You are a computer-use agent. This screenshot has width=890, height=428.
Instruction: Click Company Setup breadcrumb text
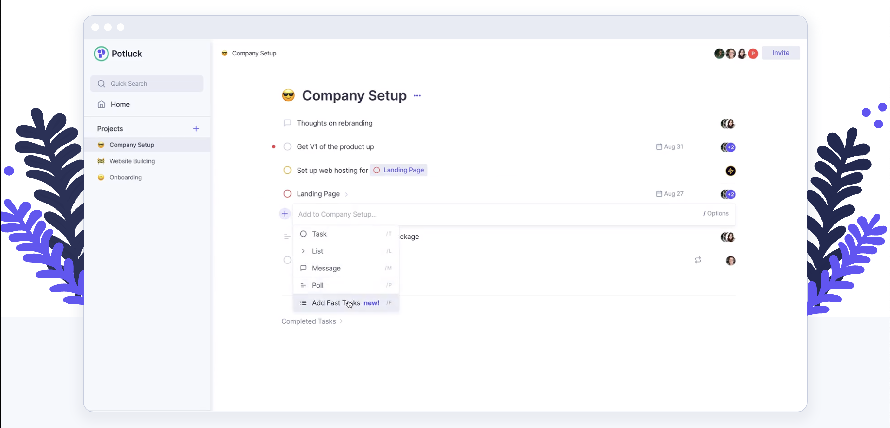point(254,53)
